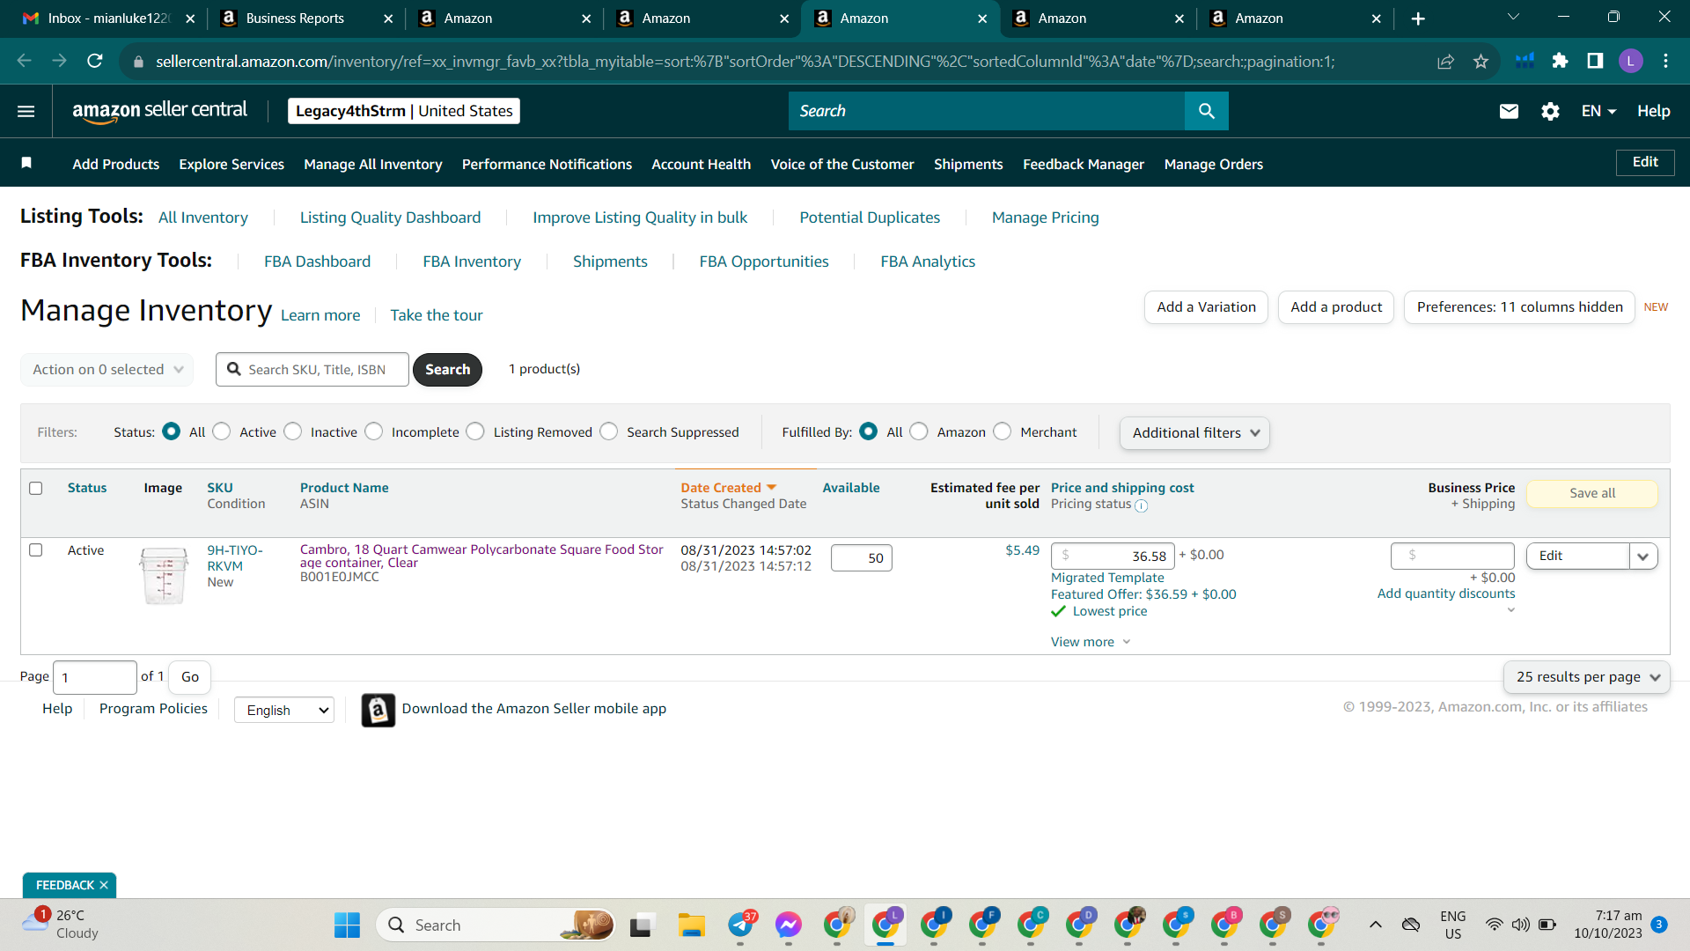Viewport: 1690px width, 951px height.
Task: Select the Active status radio button
Action: click(x=222, y=431)
